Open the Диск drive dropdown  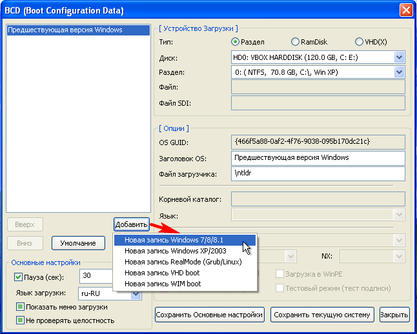click(399, 57)
